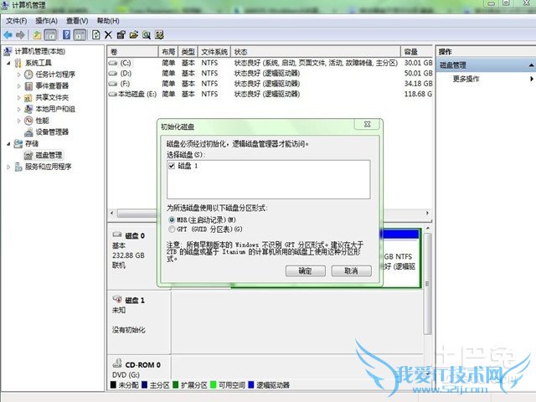536x402 pixels.
Task: Click the Back arrow toolbar icon
Action: (x=8, y=34)
